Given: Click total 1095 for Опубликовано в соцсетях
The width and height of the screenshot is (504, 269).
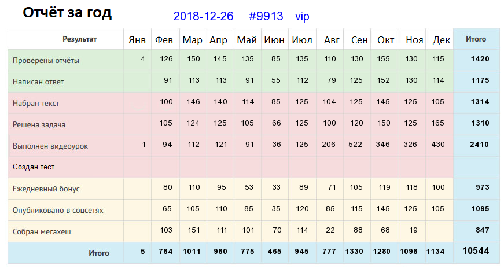Looking at the screenshot, I should tap(480, 209).
